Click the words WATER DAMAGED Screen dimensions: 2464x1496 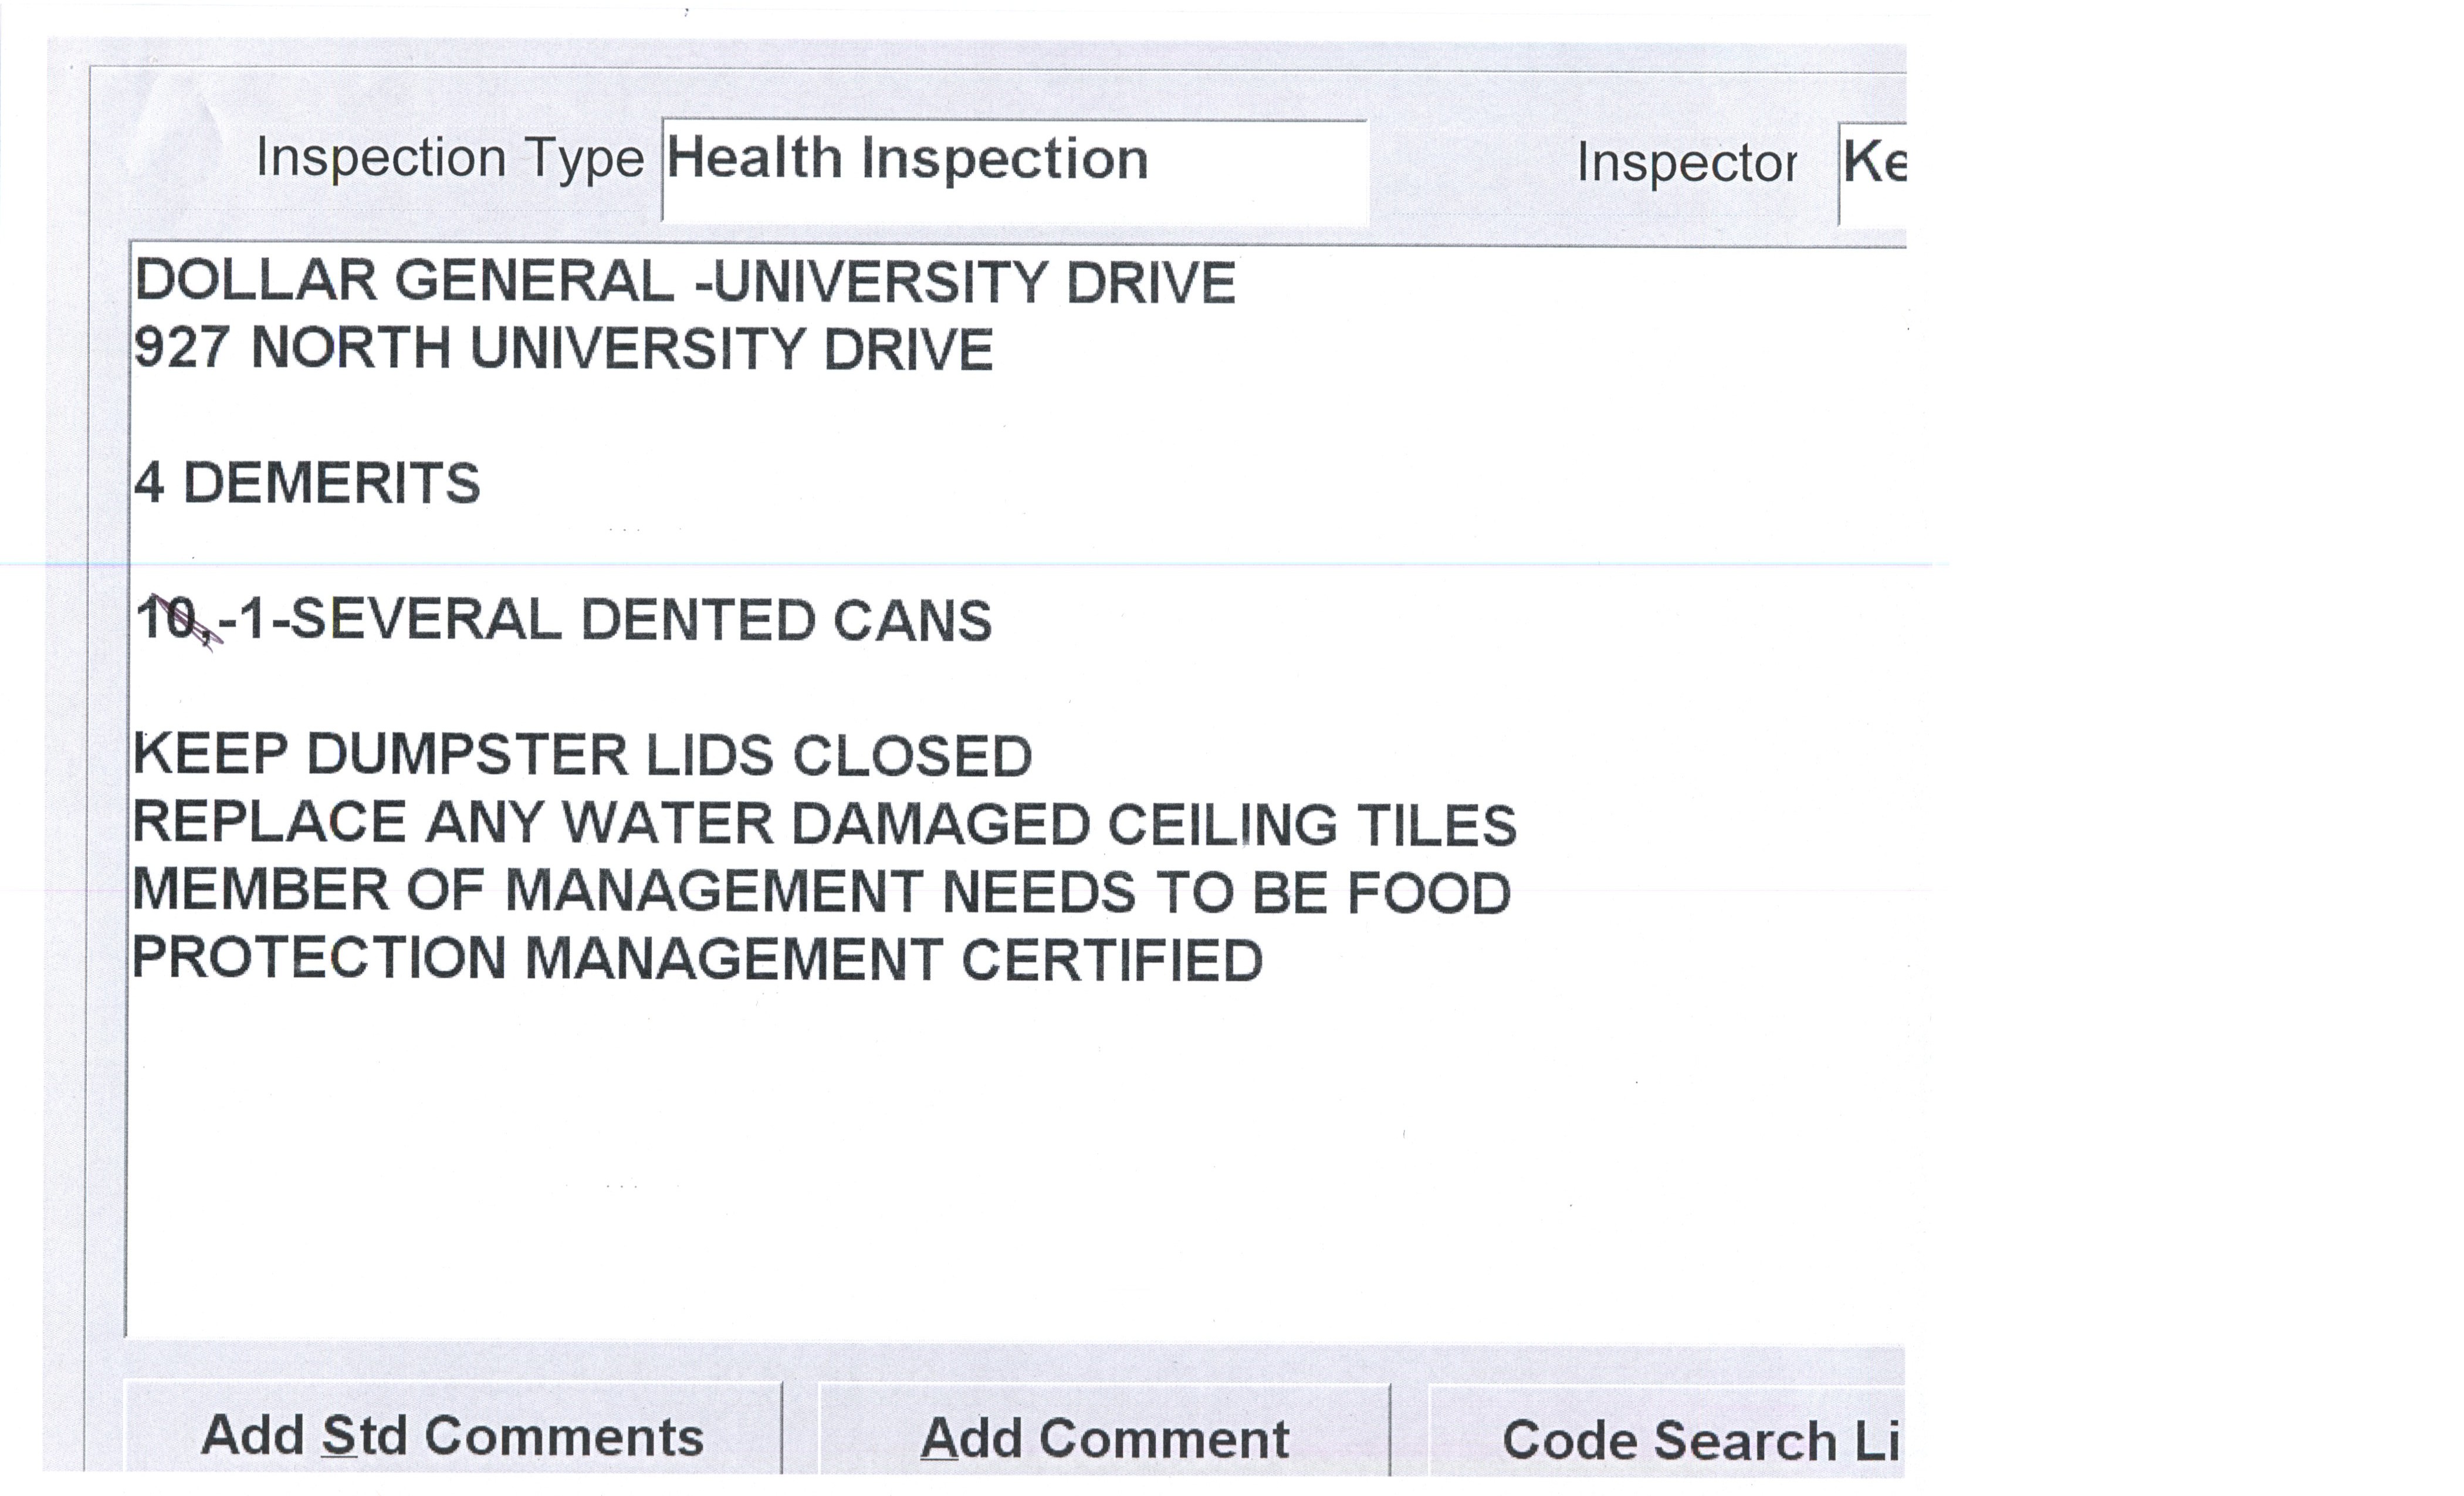pos(825,824)
